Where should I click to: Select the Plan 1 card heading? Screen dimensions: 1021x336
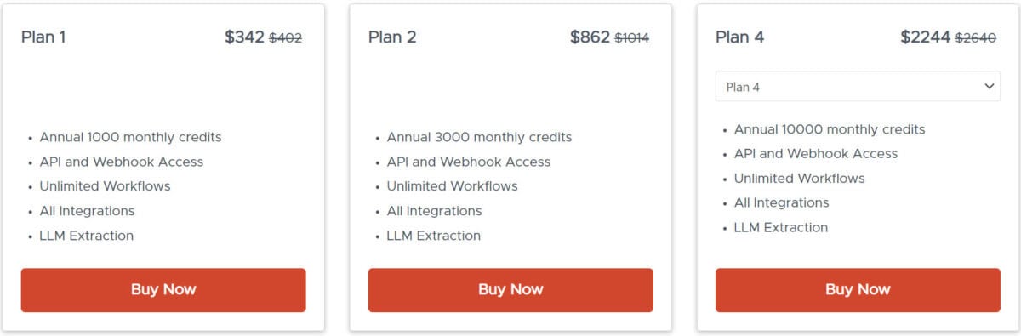[43, 37]
